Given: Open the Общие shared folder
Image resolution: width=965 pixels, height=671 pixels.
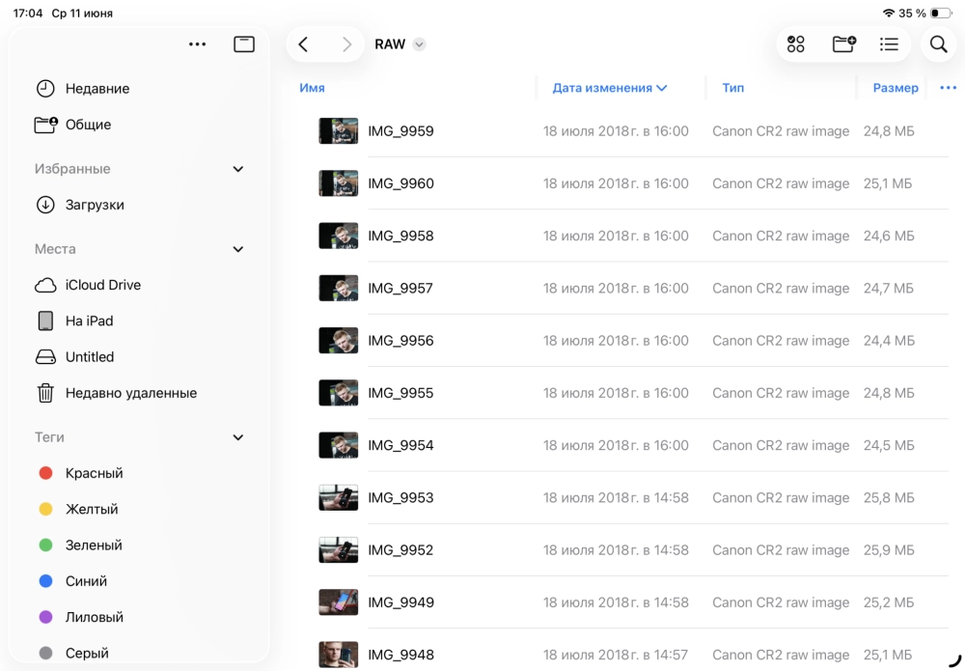Looking at the screenshot, I should coord(88,125).
